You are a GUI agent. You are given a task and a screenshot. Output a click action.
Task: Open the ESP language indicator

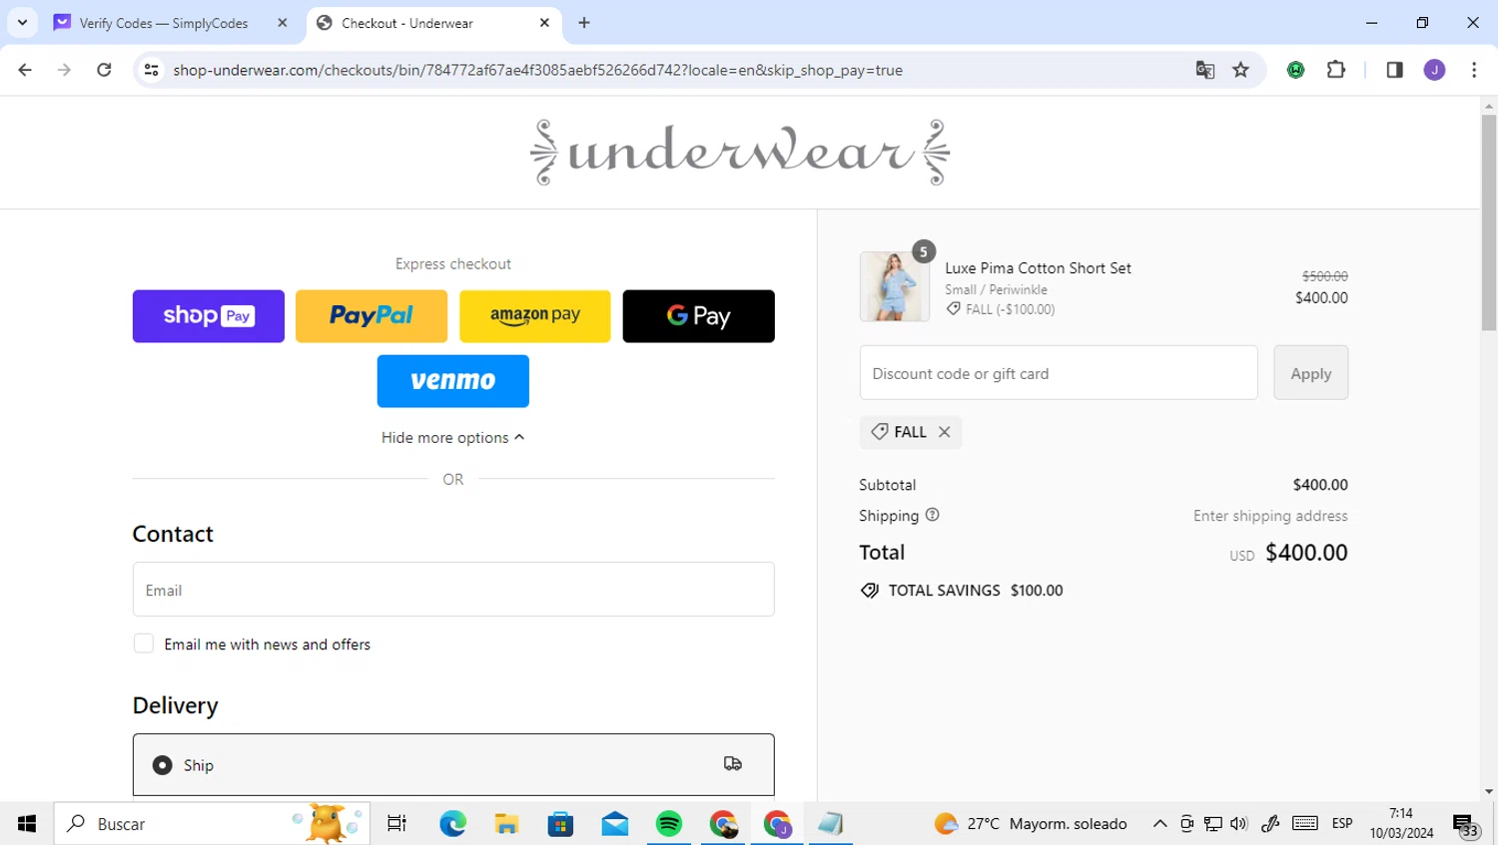(1342, 823)
